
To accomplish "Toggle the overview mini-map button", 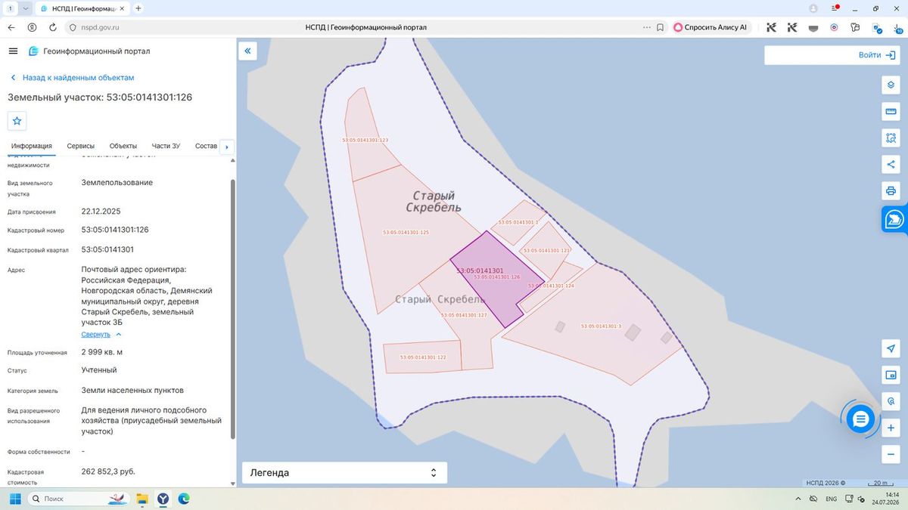I will [891, 375].
